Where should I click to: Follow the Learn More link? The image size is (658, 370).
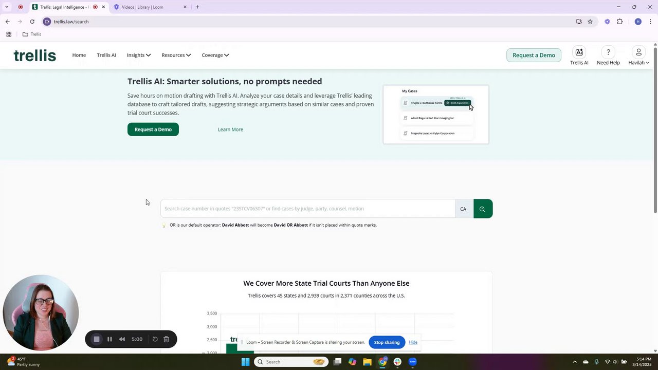coord(230,129)
